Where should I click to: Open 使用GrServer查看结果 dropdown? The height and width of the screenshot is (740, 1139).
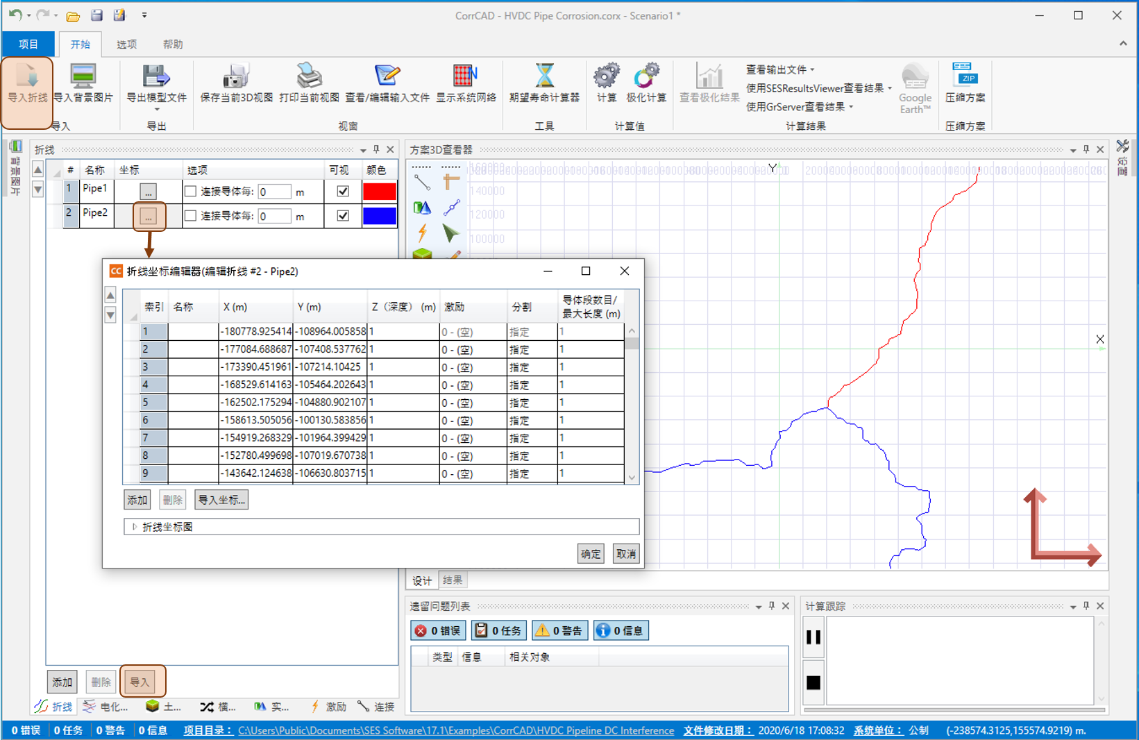(799, 107)
